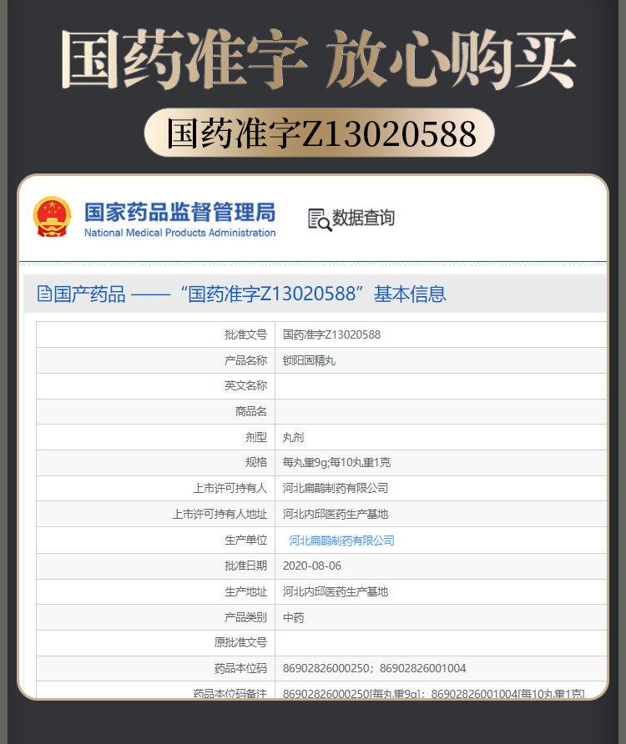This screenshot has width=626, height=744.
Task: Click the 国药准字Z13020588 gold badge
Action: (x=319, y=133)
